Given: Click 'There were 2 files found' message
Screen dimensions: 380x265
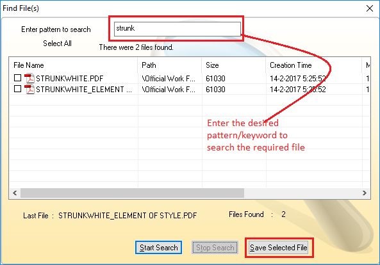Looking at the screenshot, I should coord(136,47).
